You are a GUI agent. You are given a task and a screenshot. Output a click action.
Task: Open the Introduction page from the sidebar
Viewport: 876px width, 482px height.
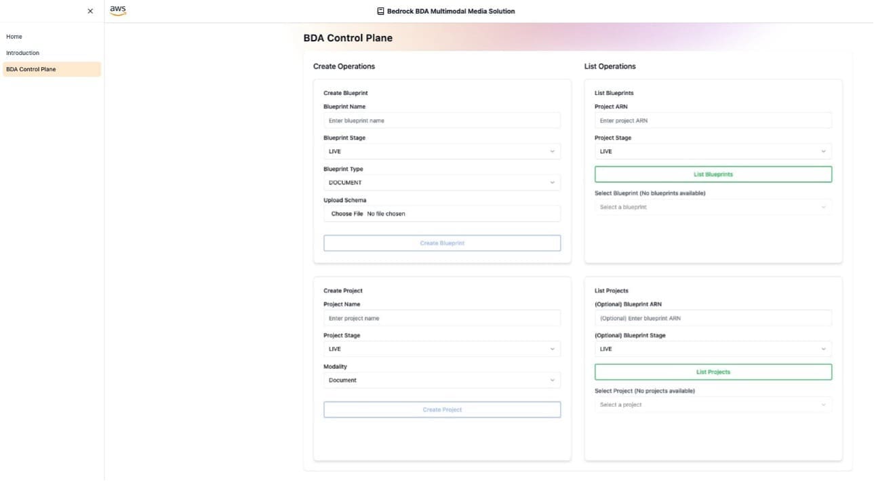click(x=22, y=52)
